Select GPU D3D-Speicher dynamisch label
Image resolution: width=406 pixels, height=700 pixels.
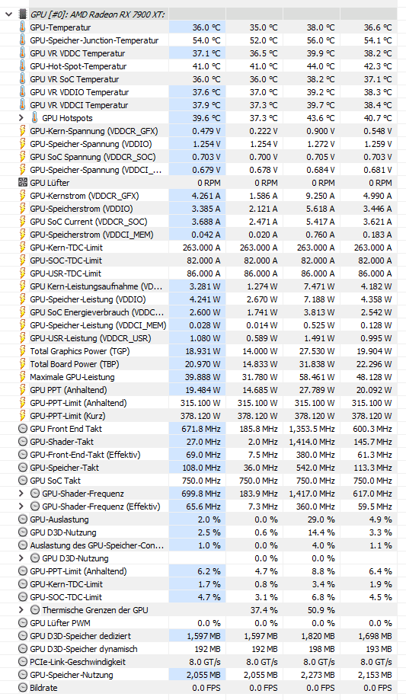click(x=84, y=649)
